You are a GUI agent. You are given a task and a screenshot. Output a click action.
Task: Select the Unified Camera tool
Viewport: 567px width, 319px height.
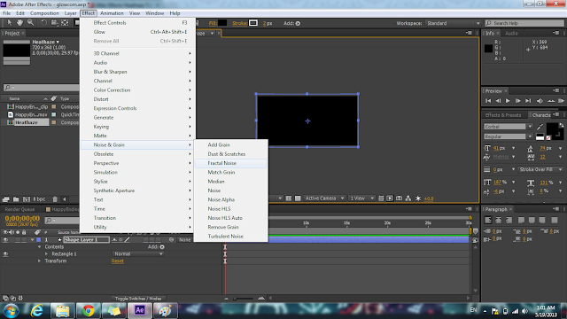[x=54, y=23]
